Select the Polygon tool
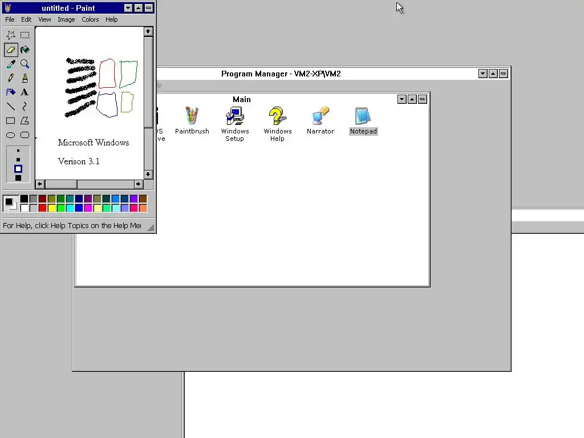The width and height of the screenshot is (584, 438). pyautogui.click(x=25, y=121)
